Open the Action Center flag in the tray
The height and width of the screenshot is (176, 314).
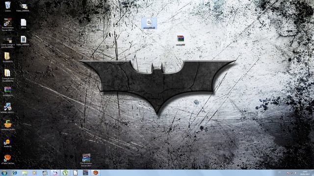tap(288, 173)
